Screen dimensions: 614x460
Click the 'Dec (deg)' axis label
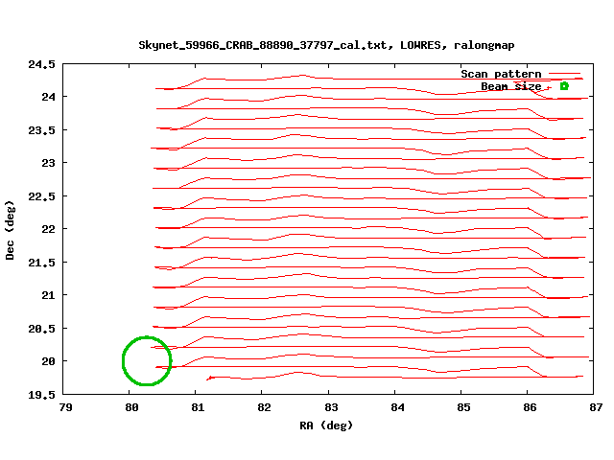coord(10,230)
